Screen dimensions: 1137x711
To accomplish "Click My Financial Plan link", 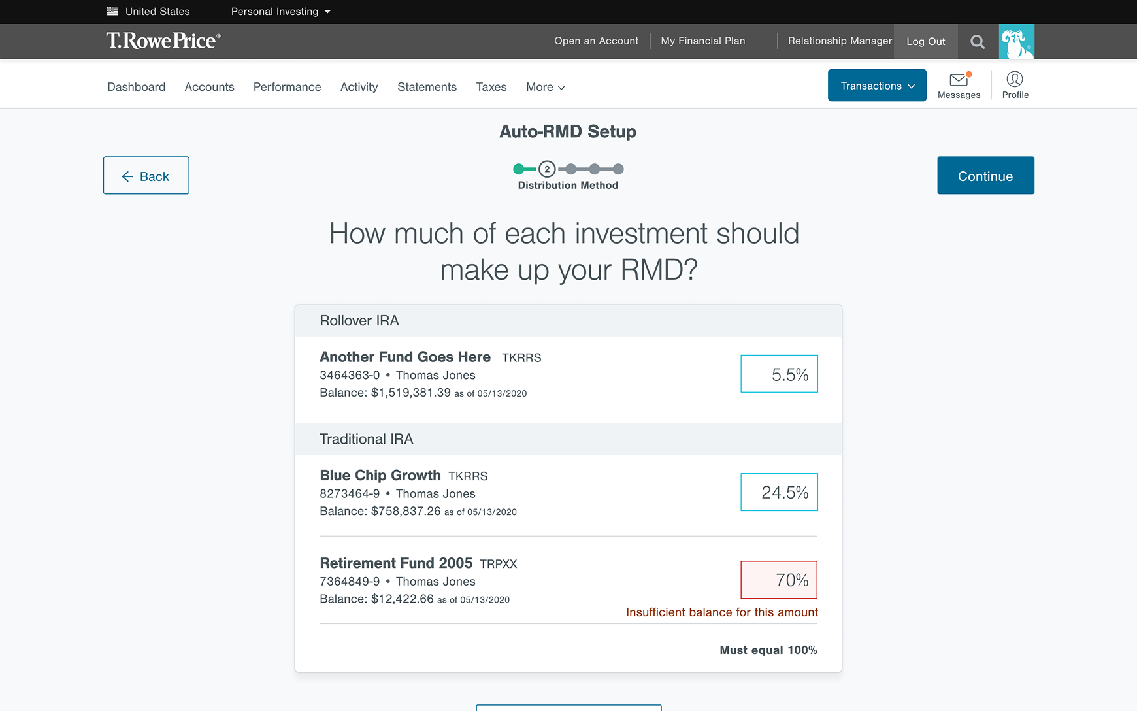I will 702,41.
